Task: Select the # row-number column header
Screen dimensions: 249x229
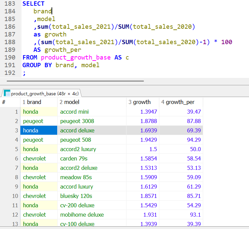Action: click(x=10, y=102)
